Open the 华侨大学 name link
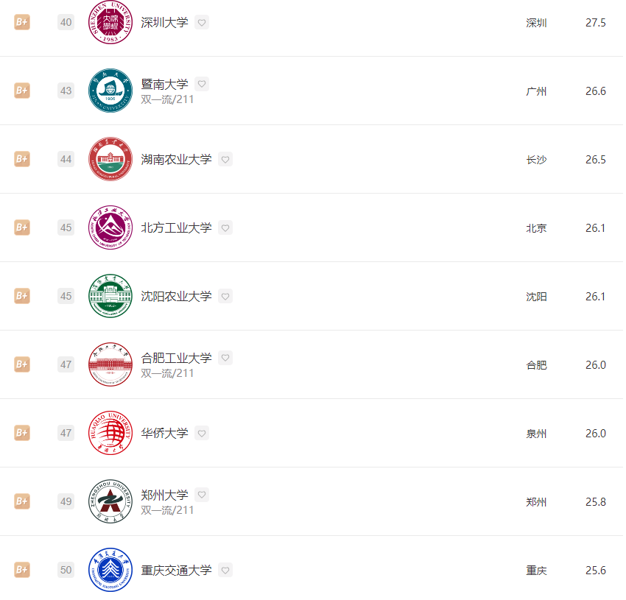Screen dimensions: 626x600 tap(164, 433)
